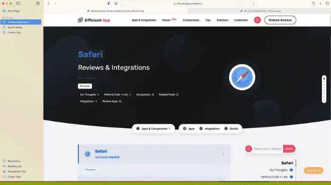331x185 pixels.
Task: Jump to the Integrations section link
Action: [x=88, y=101]
